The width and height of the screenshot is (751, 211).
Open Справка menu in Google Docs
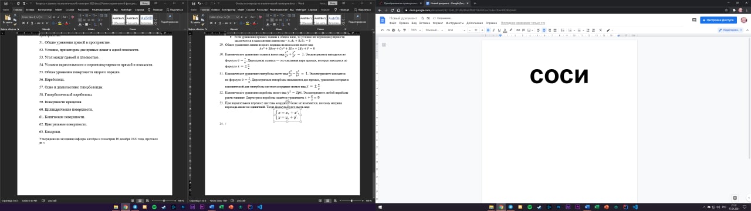click(492, 23)
